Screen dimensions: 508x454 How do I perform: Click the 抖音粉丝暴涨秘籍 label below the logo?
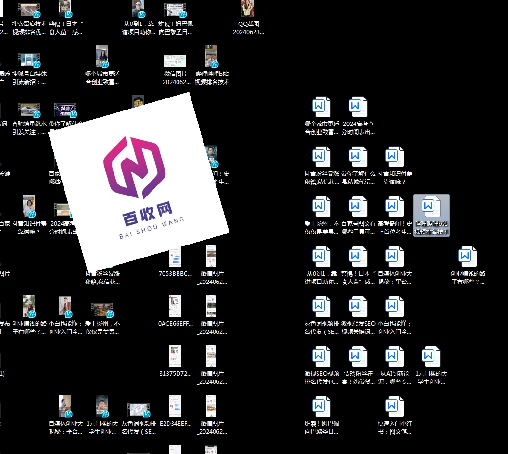click(x=102, y=278)
